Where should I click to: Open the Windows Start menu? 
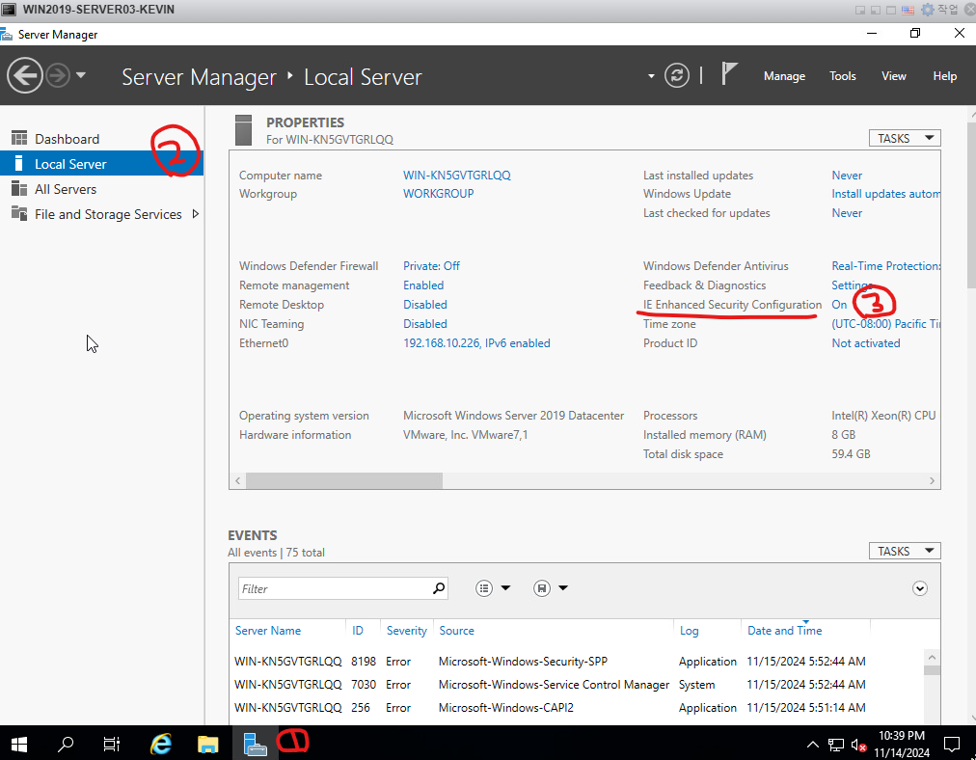pos(19,744)
